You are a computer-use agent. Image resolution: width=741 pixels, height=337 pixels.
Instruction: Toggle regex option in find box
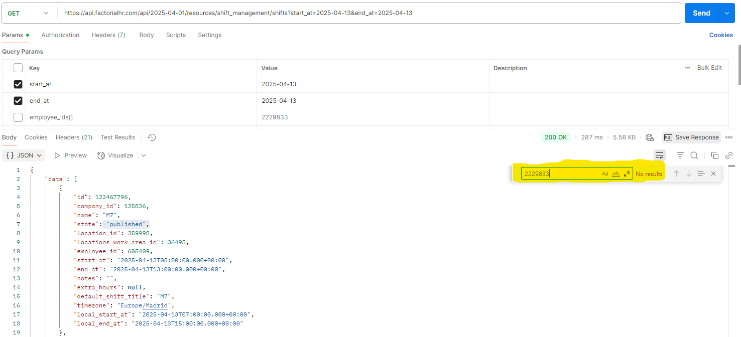(x=627, y=174)
